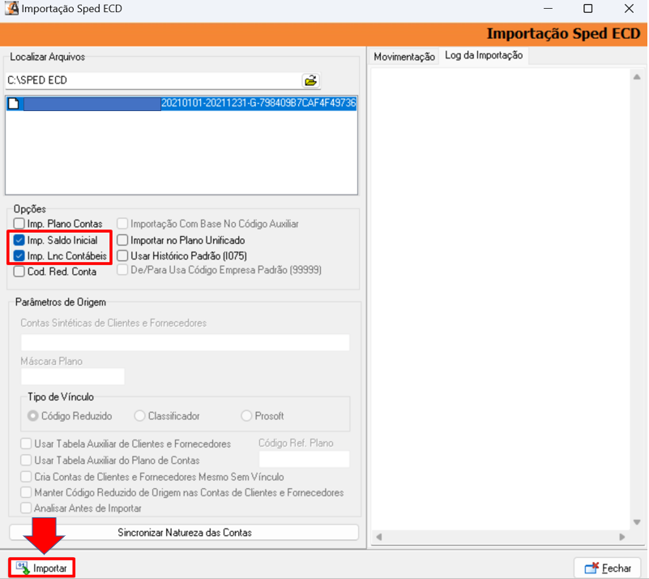Viewport: 649px width, 579px height.
Task: Uncheck Imp. Saldo Inicial
Action: click(19, 240)
